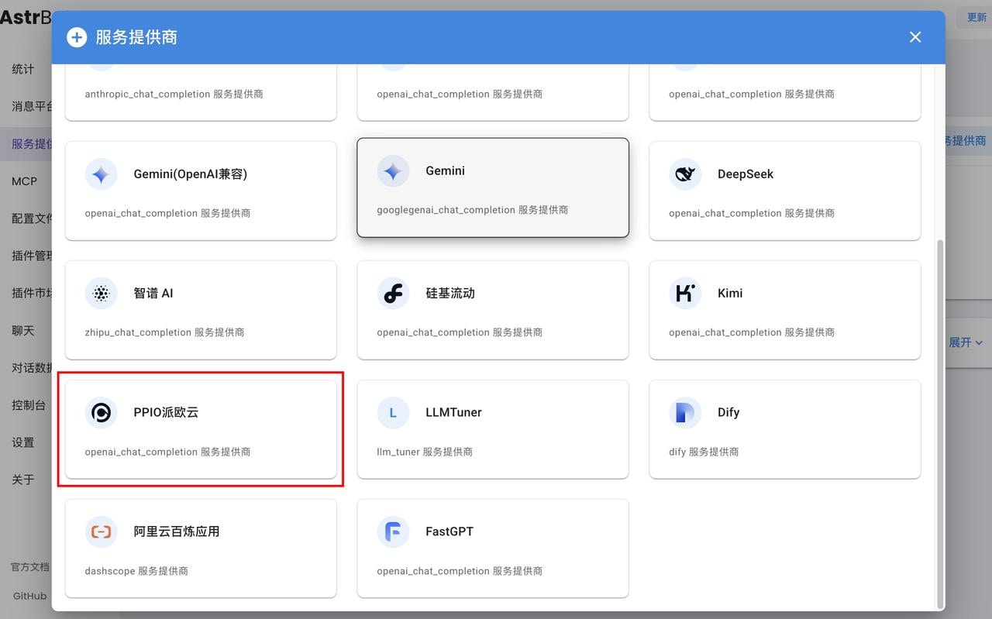Click llm_tuner 服务提供商 text
This screenshot has width=992, height=619.
coord(425,452)
